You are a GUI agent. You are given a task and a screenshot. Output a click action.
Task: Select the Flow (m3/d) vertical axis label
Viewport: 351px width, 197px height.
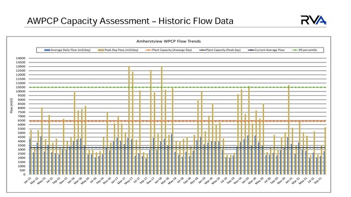pos(12,106)
